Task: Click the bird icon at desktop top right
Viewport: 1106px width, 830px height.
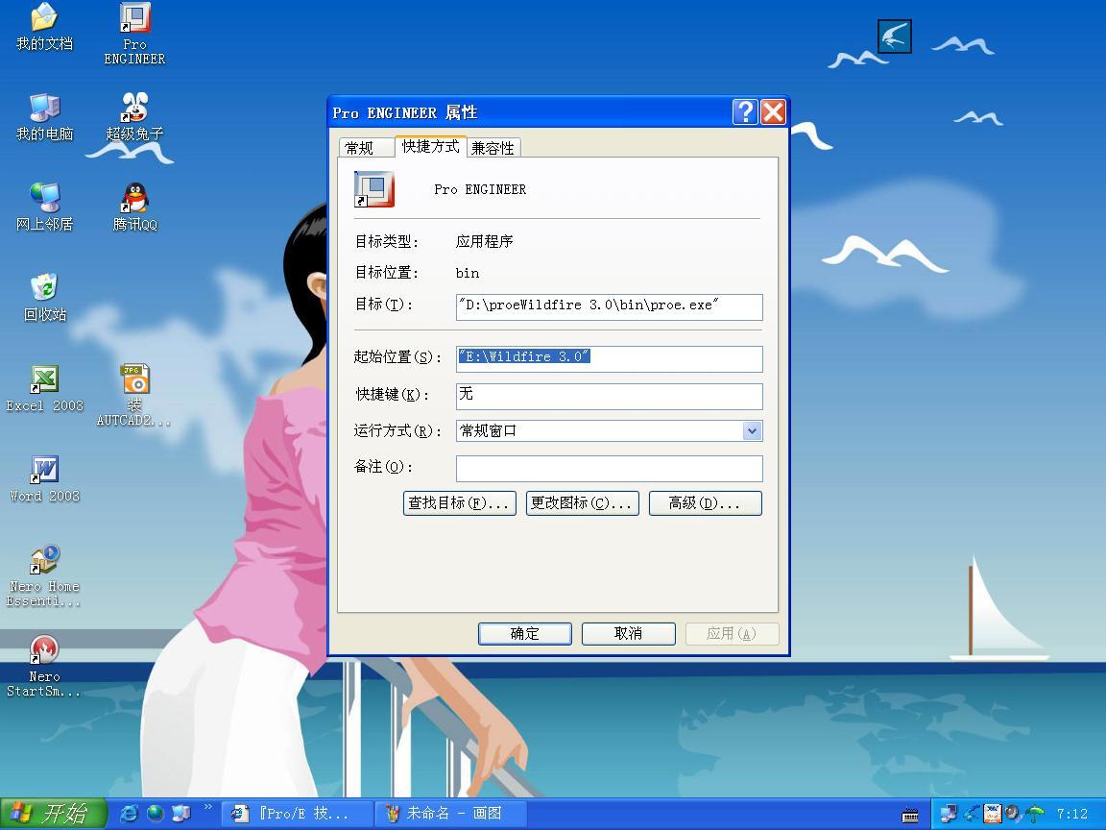Action: pyautogui.click(x=895, y=36)
